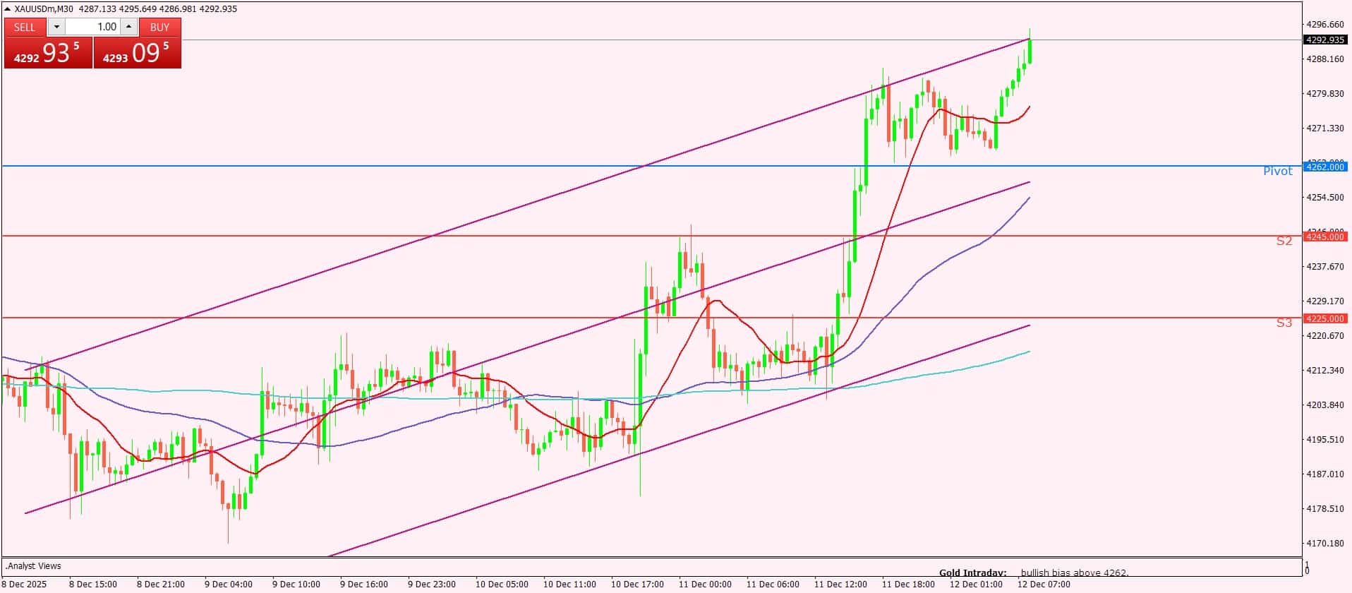The height and width of the screenshot is (593, 1352).
Task: Click the 9 Dec 10:00 time label
Action: point(296,585)
